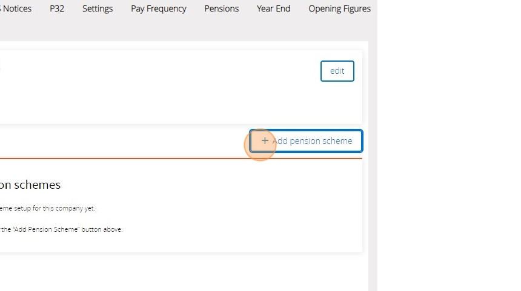Open the Year End tab

click(273, 8)
